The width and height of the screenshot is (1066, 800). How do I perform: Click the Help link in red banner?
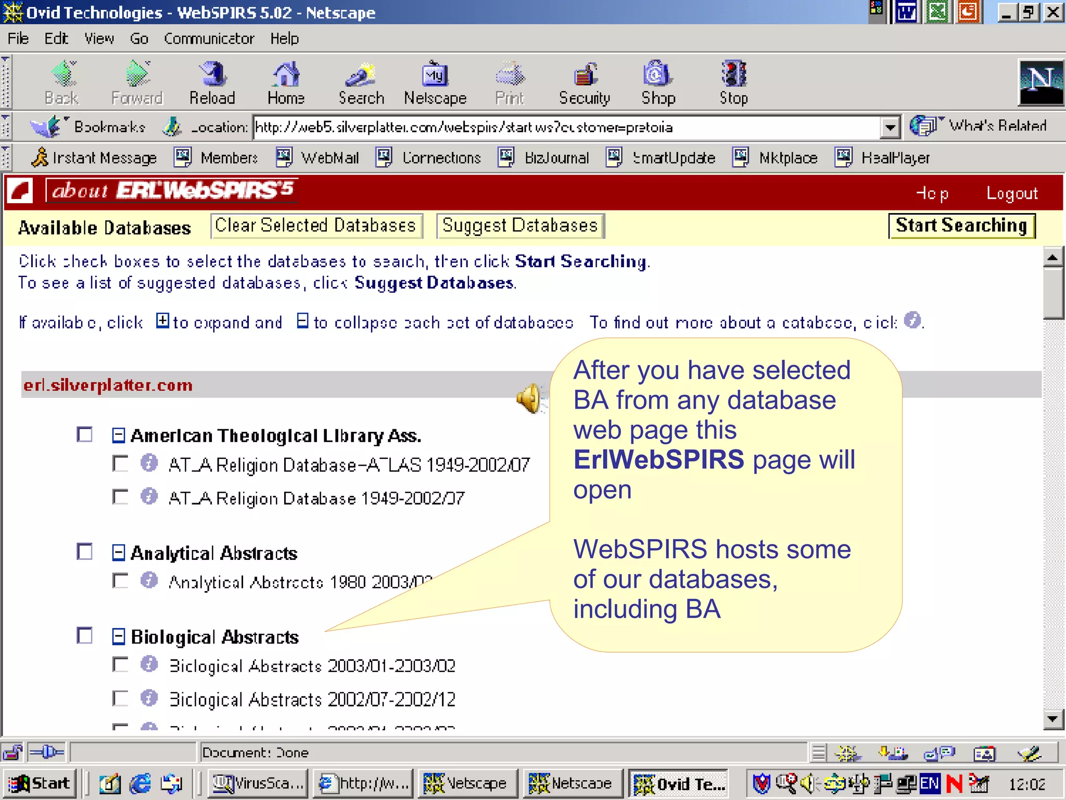tap(932, 193)
